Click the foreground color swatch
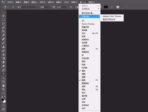The height and width of the screenshot is (112, 148). pos(3,100)
